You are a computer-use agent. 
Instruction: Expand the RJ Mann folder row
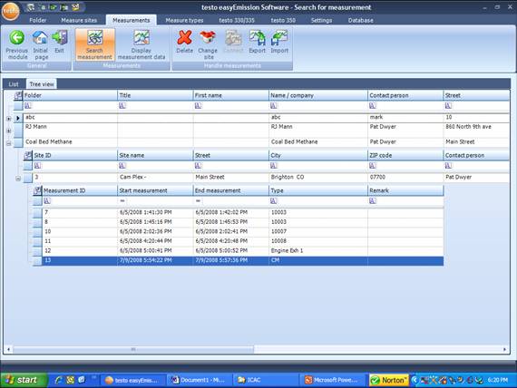(8, 131)
